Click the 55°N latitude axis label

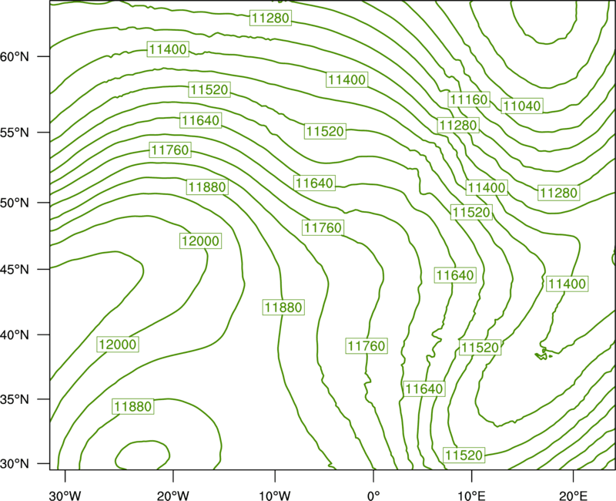click(x=15, y=133)
